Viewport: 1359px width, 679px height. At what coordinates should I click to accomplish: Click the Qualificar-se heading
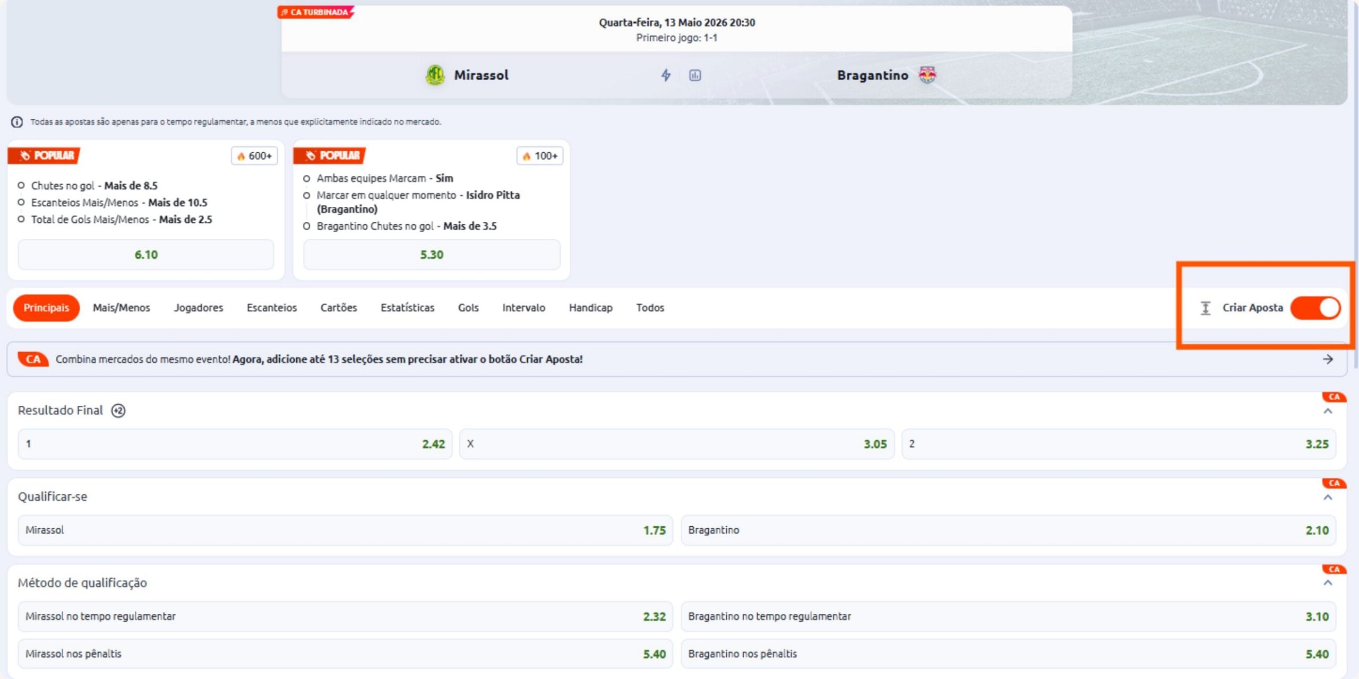[x=53, y=497]
